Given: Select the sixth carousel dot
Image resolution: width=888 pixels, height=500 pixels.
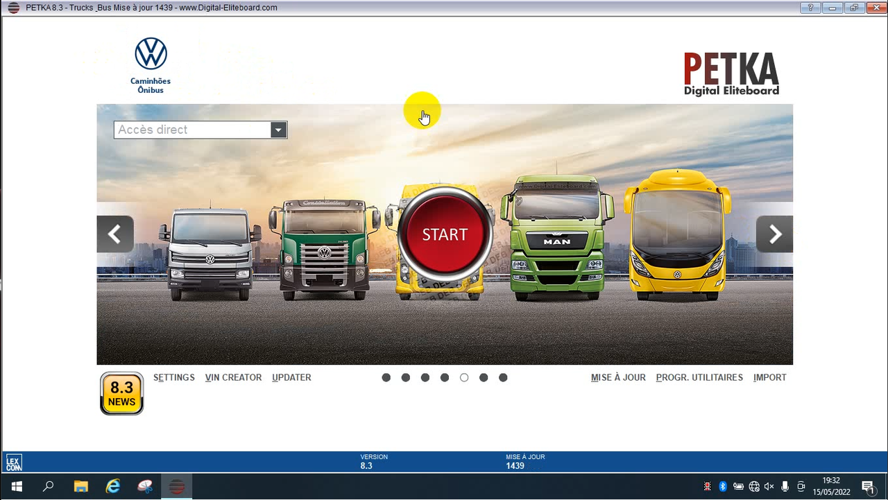Looking at the screenshot, I should click(484, 377).
